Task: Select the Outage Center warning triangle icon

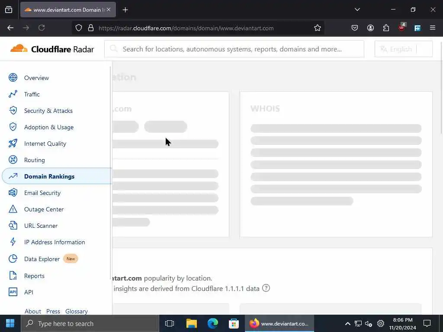Action: [x=13, y=209]
